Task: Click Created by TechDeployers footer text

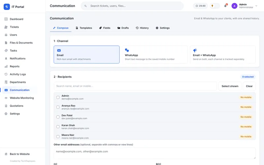Action: tap(22, 161)
